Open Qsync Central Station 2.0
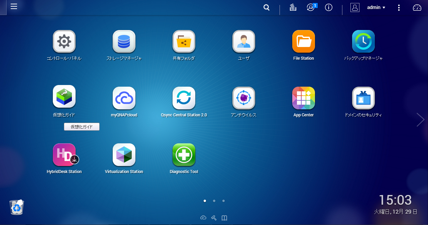This screenshot has width=428, height=225. click(184, 98)
